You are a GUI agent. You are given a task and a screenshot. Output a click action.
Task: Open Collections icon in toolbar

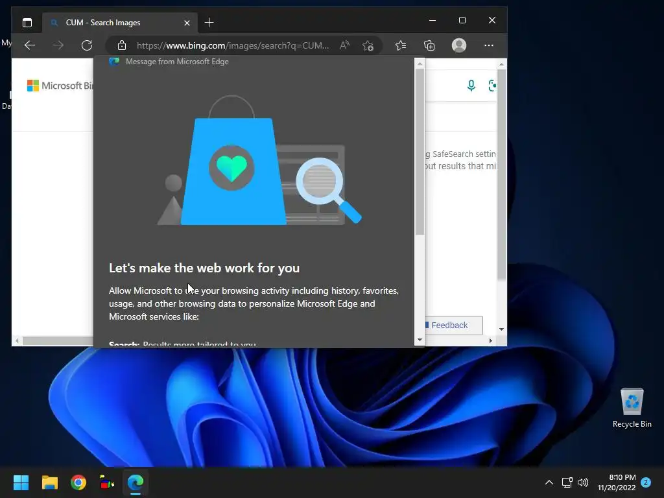429,45
